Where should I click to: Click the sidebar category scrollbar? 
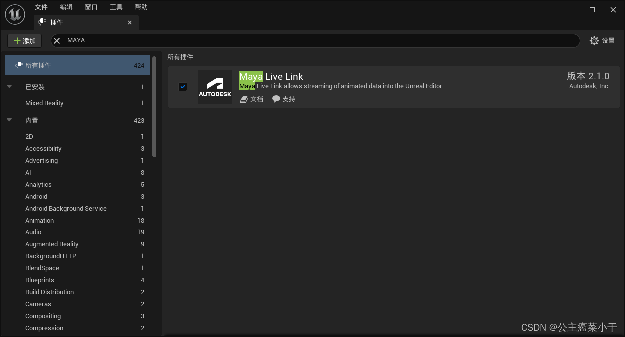[x=154, y=107]
